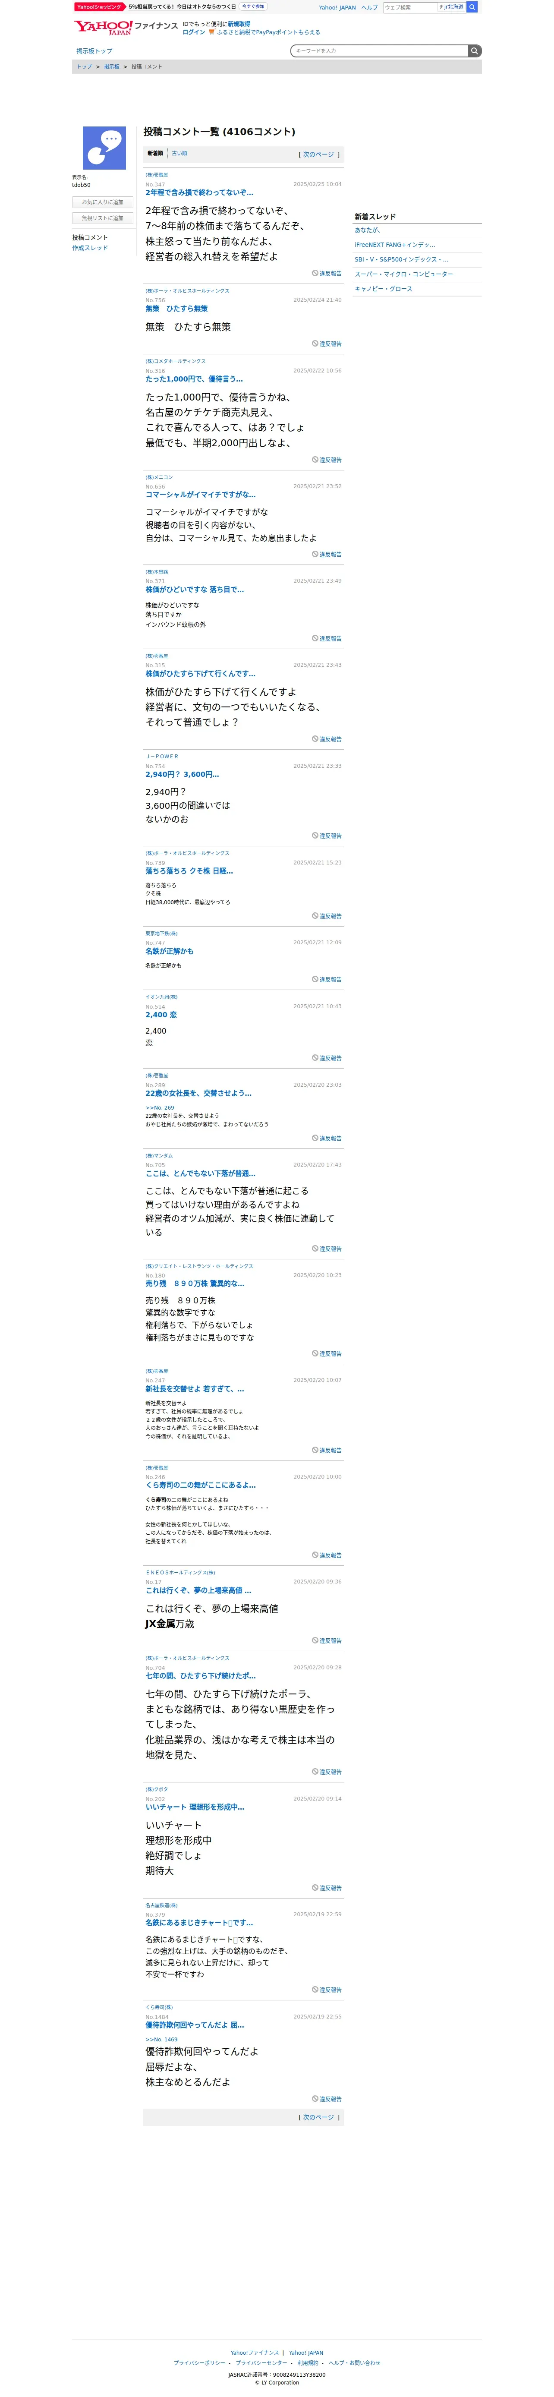Open キャノピー・グロース thread
The image size is (554, 2397).
[x=383, y=290]
